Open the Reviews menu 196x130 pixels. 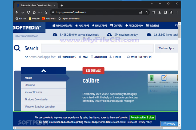[153, 26]
